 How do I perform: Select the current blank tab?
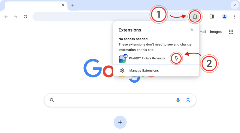click(x=36, y=6)
